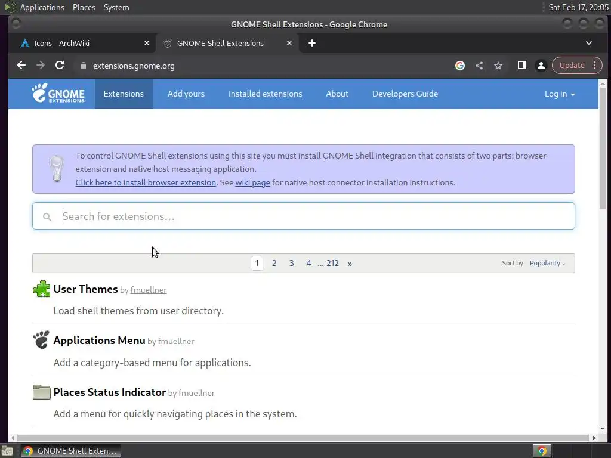Reload the page with the refresh icon

(x=60, y=66)
